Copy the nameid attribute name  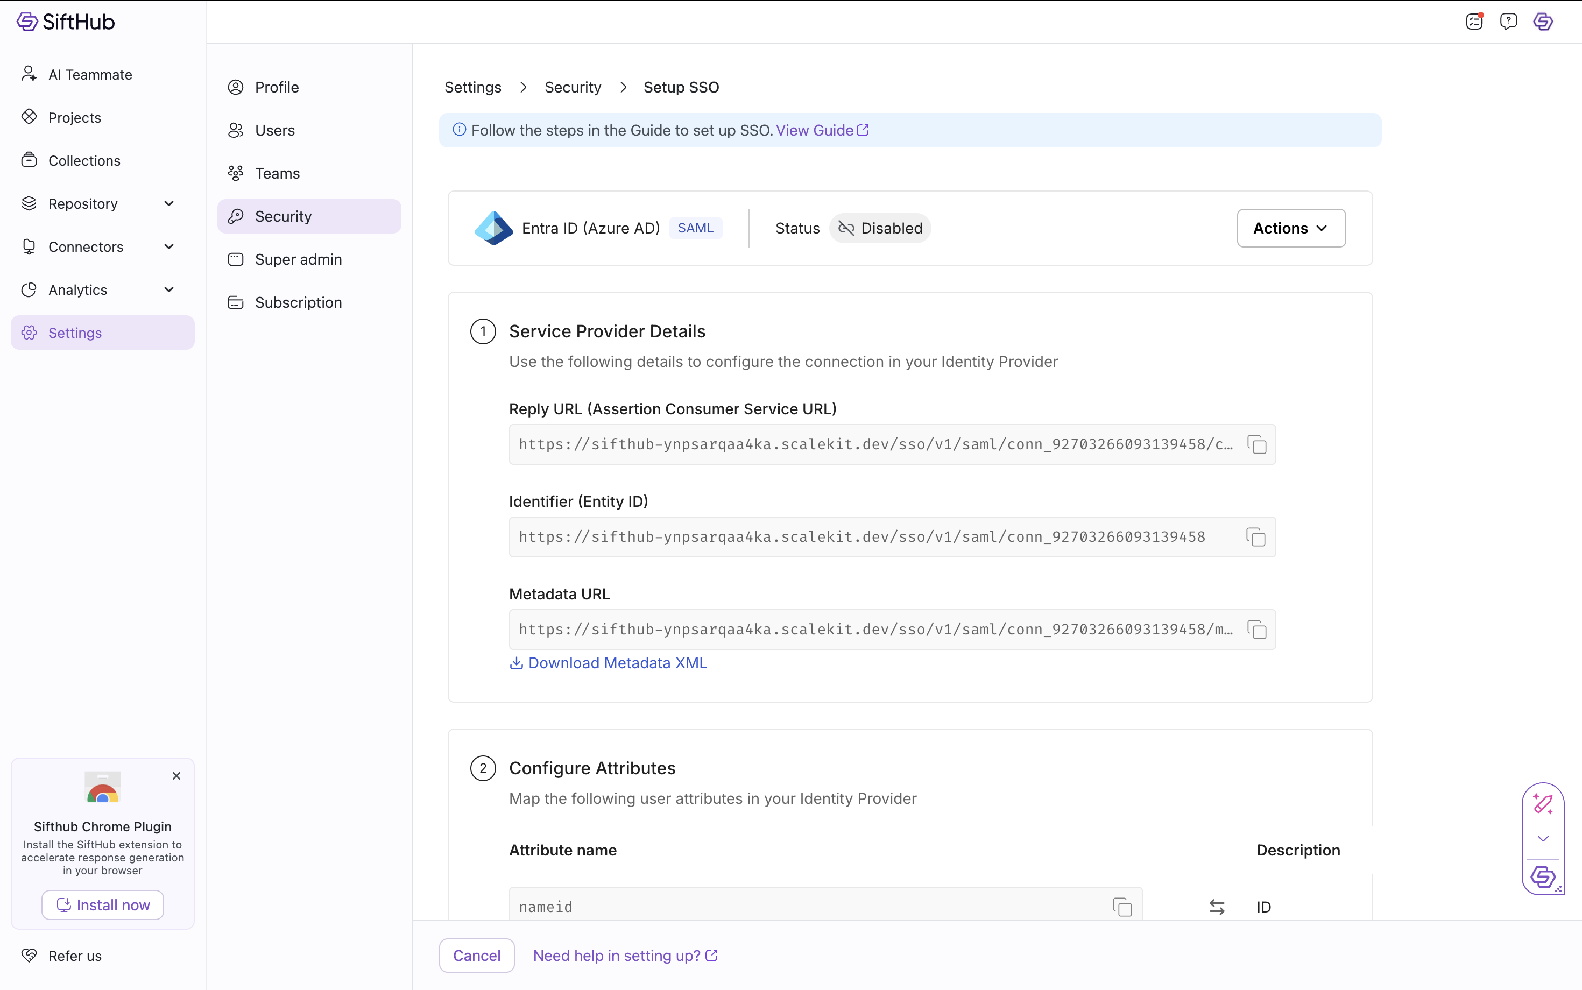pyautogui.click(x=1122, y=907)
